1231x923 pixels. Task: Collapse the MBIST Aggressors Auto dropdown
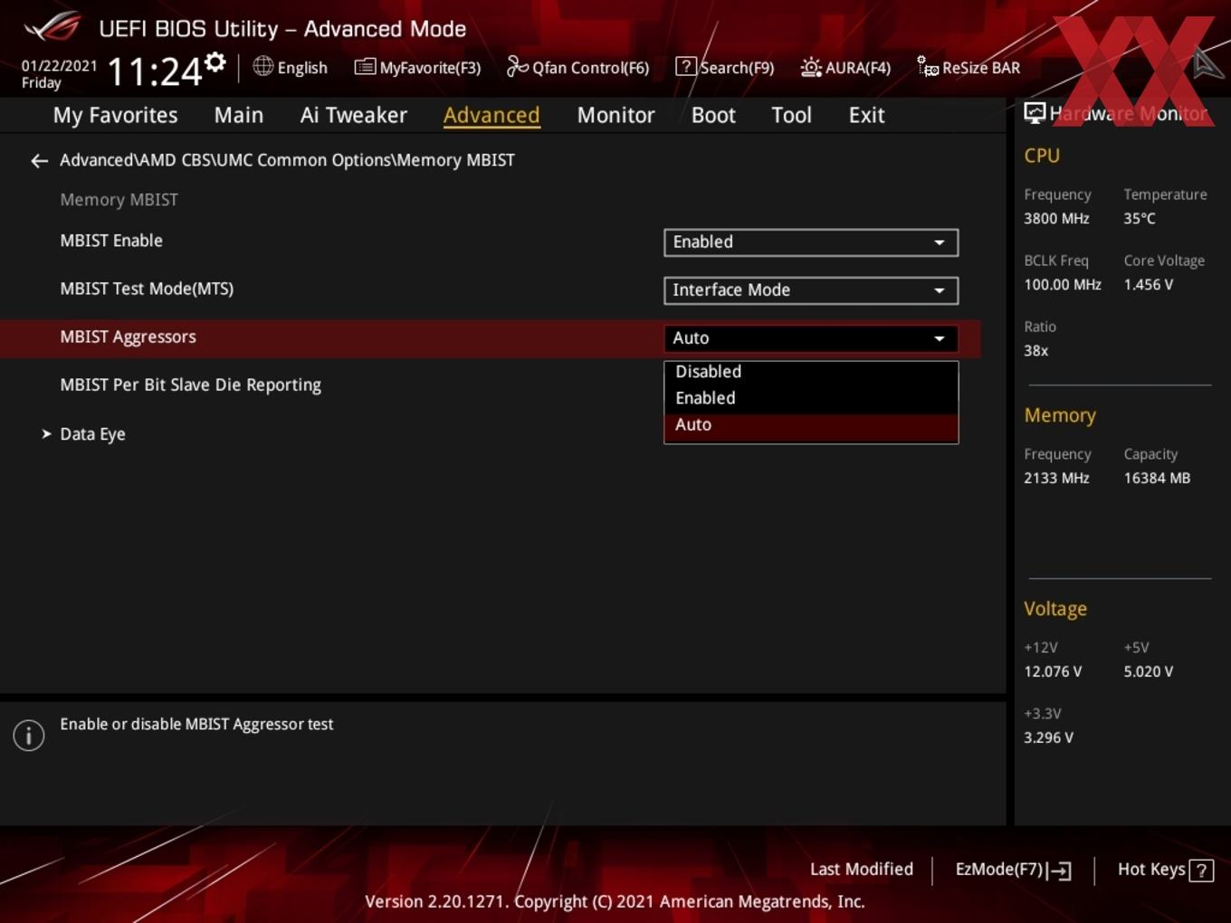pyautogui.click(x=811, y=338)
